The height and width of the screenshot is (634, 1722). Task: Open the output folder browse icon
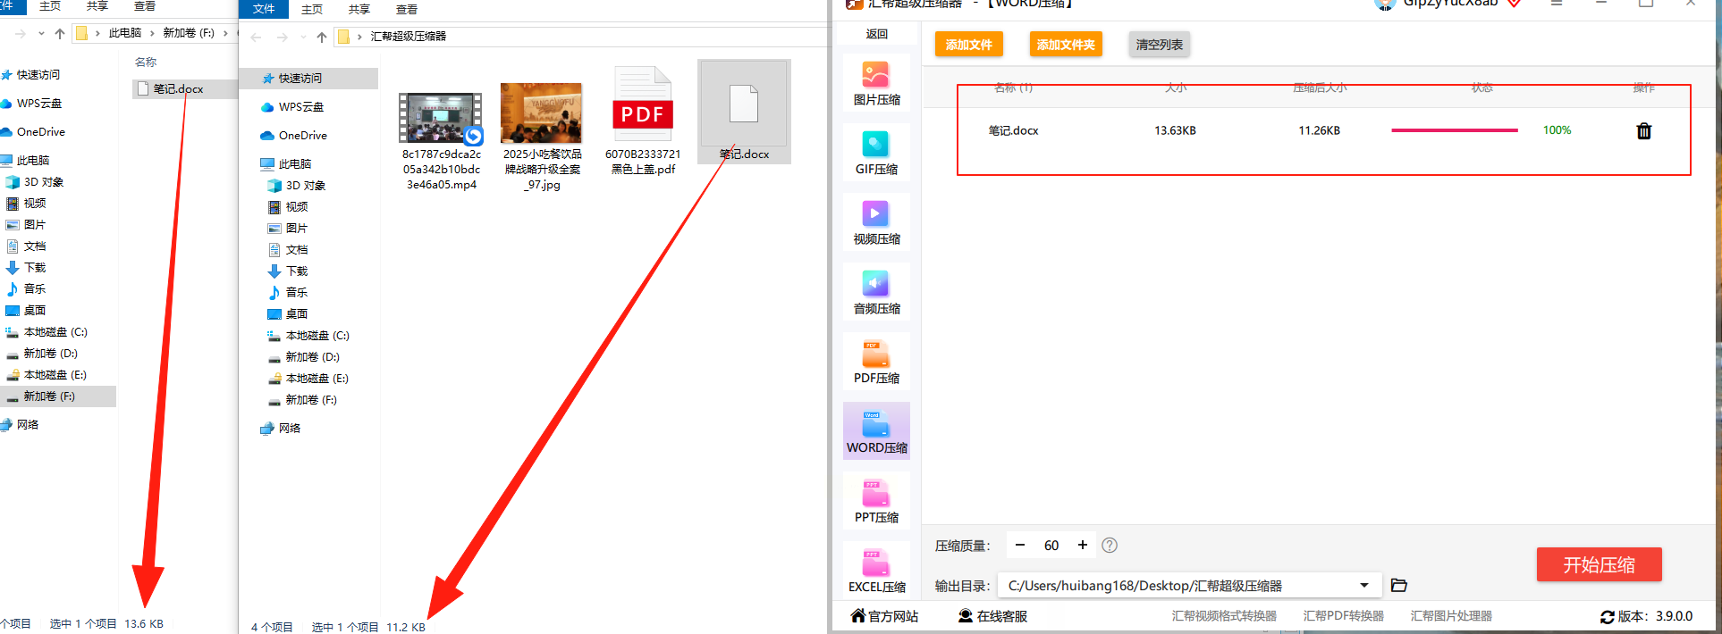(1399, 586)
